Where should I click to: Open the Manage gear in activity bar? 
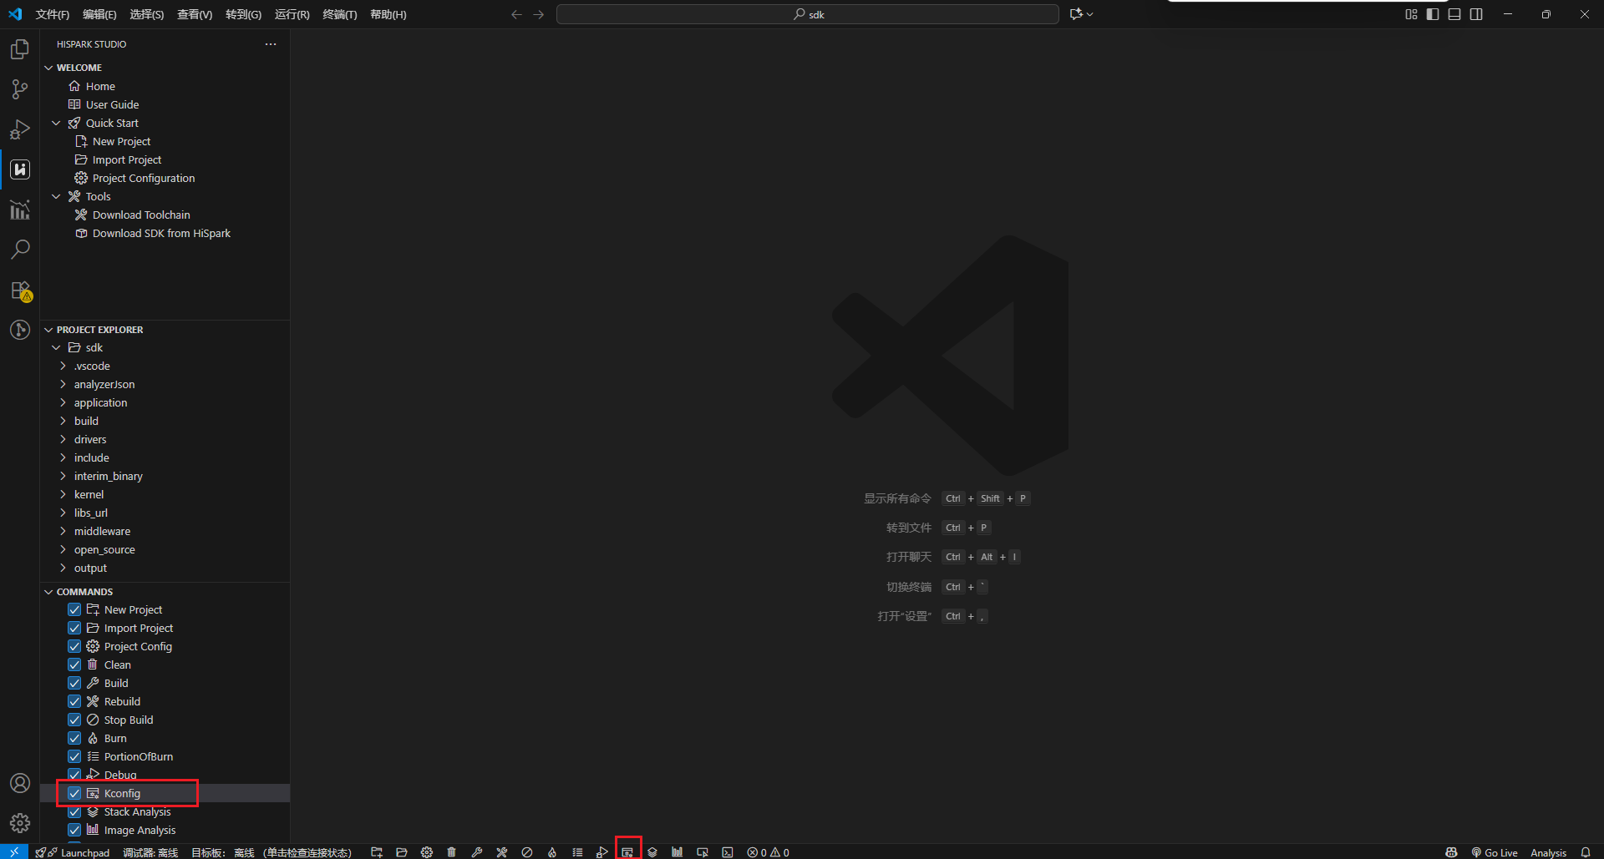20,823
